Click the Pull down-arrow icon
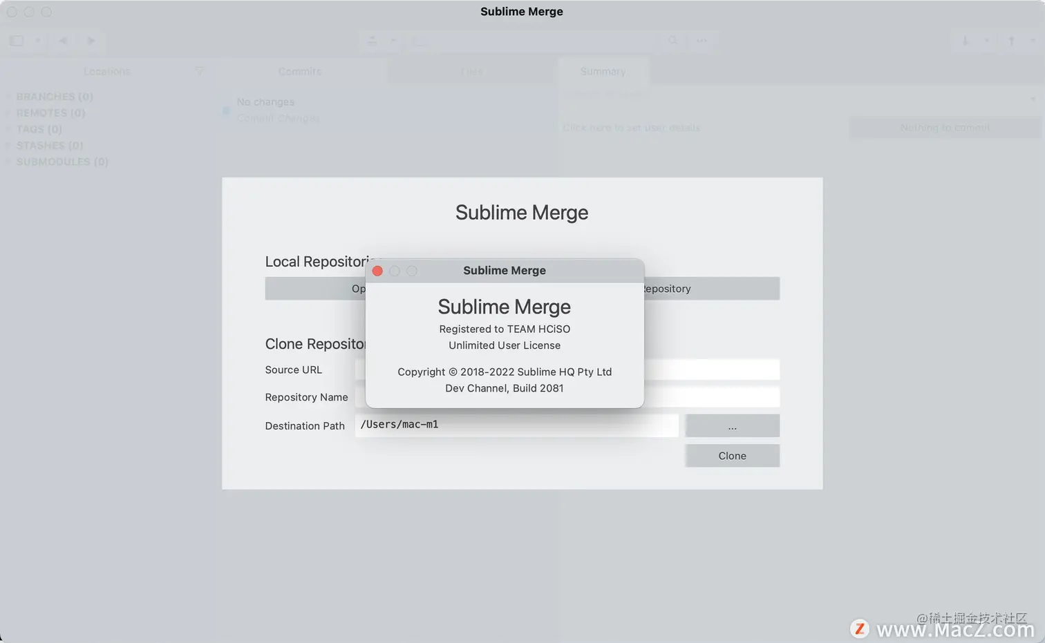The image size is (1045, 643). [966, 41]
